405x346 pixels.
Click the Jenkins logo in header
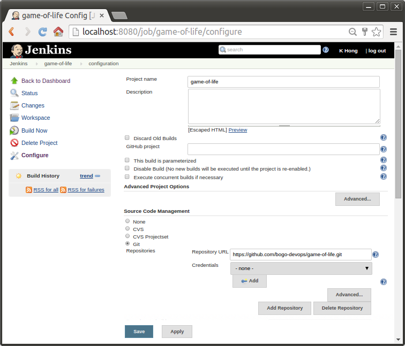(41, 50)
